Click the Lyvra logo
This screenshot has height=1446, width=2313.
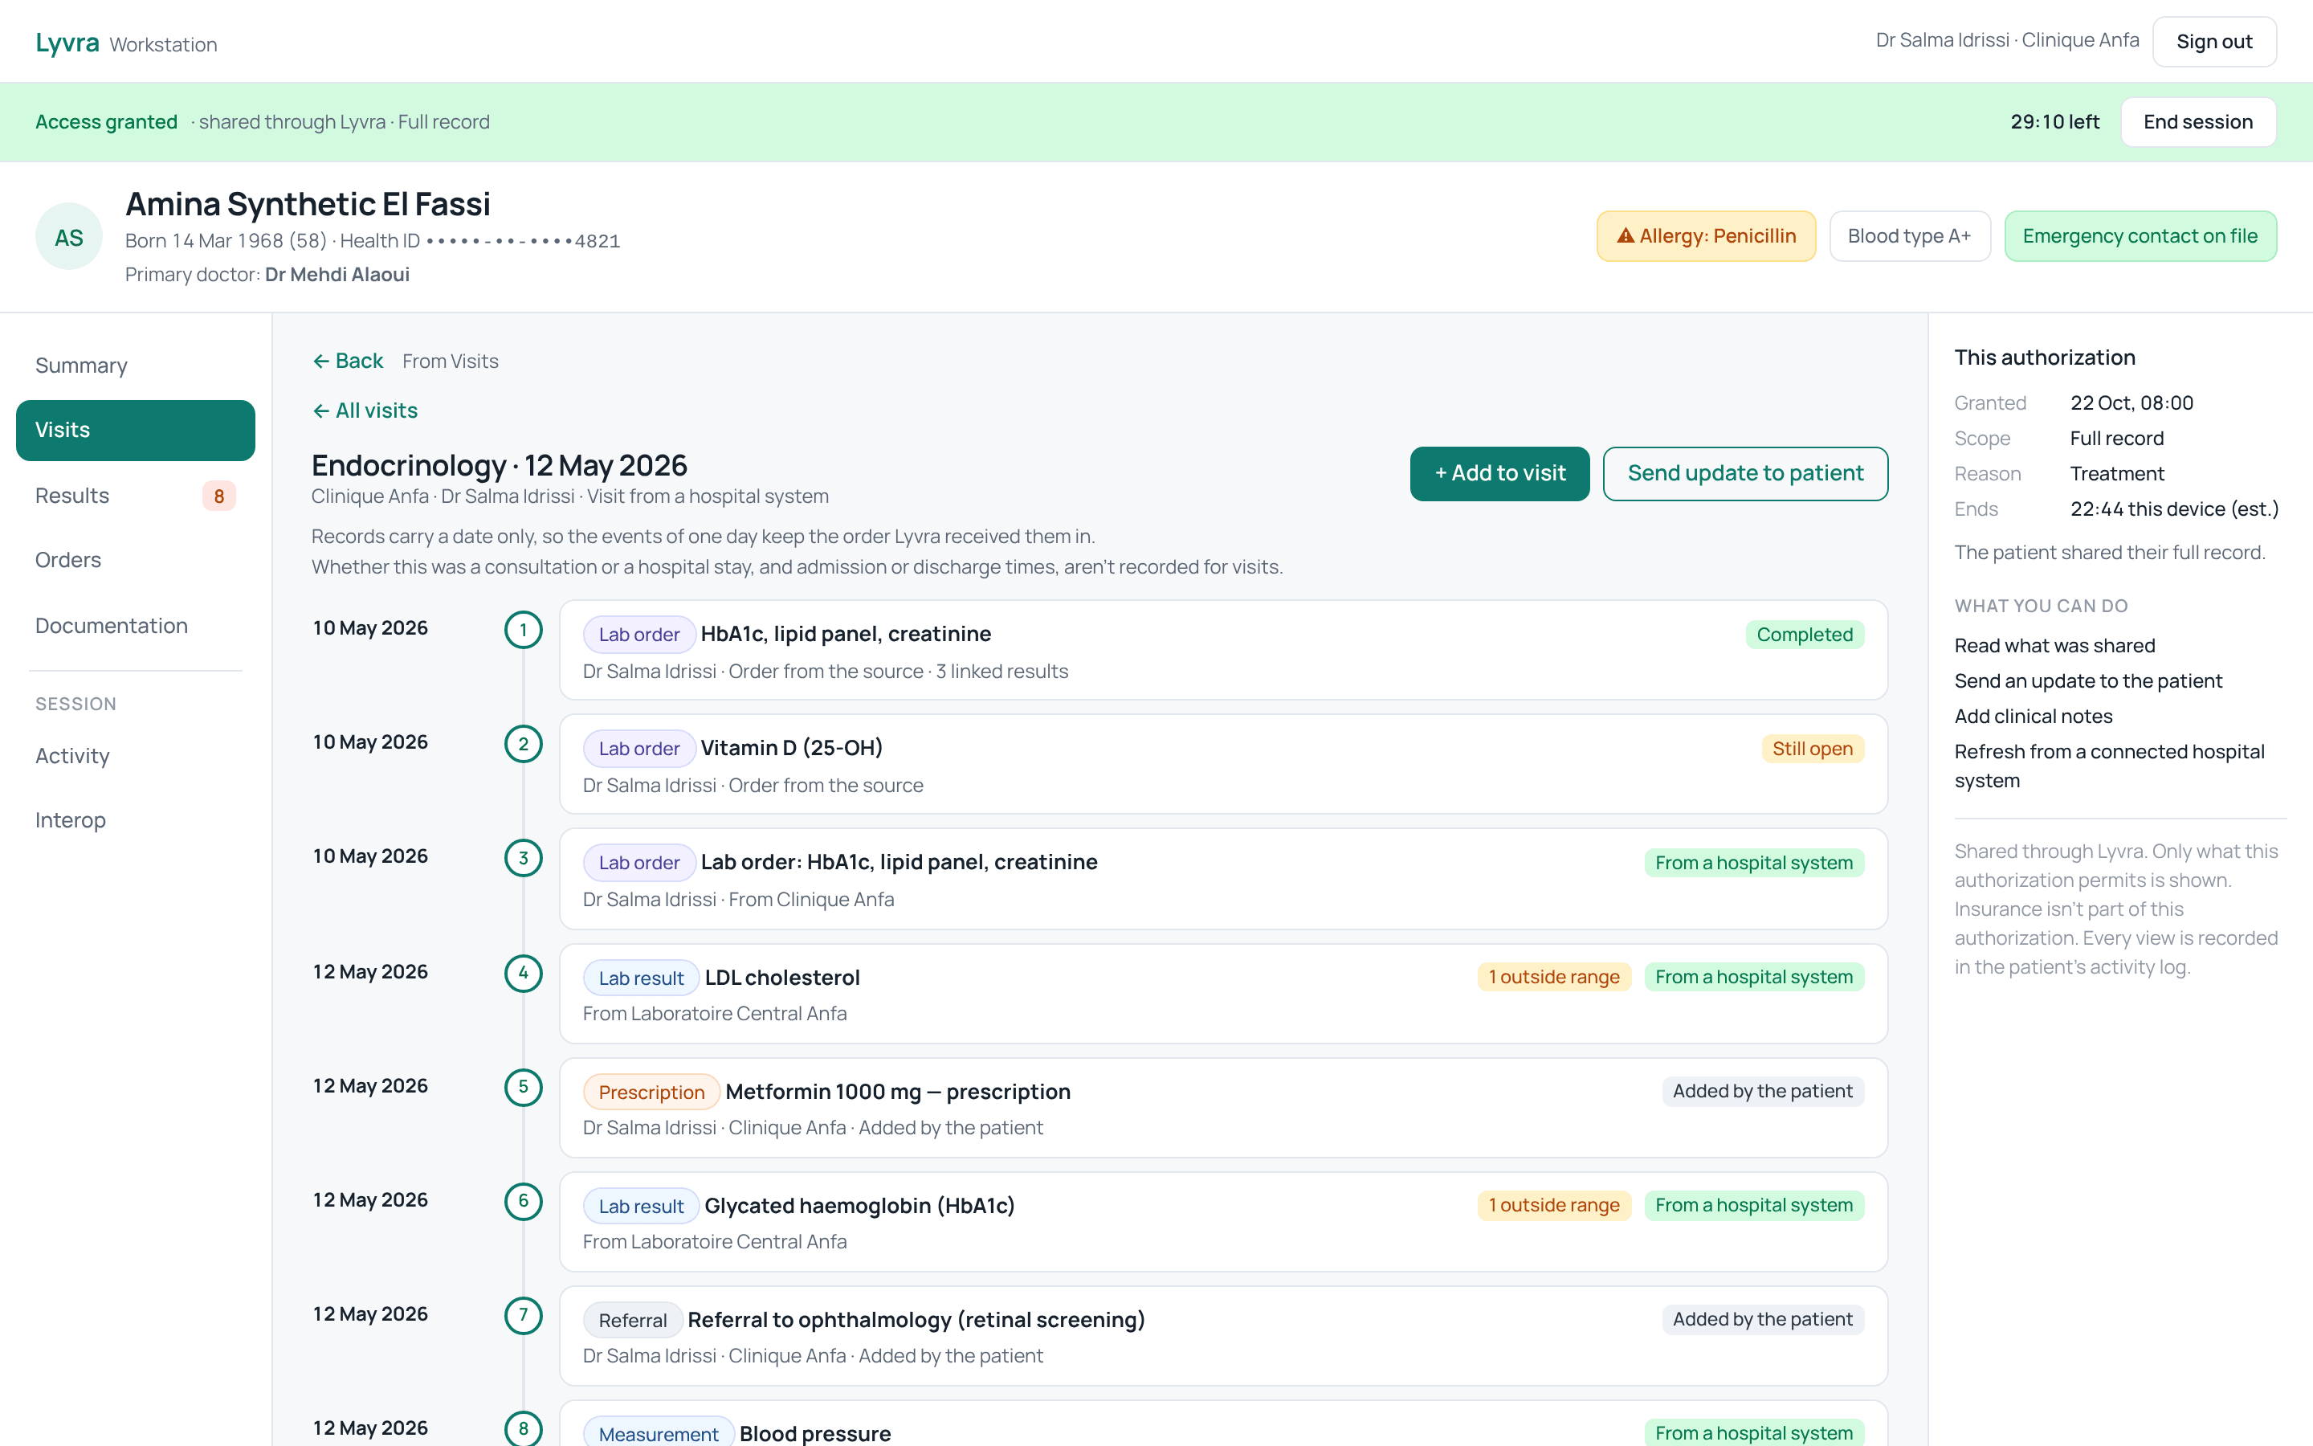67,42
